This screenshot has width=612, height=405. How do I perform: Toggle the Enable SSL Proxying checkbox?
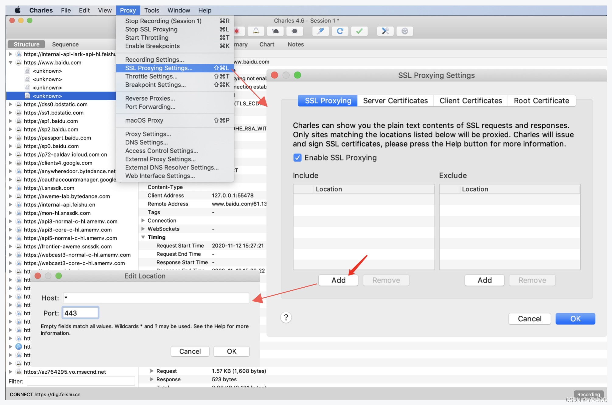coord(297,157)
